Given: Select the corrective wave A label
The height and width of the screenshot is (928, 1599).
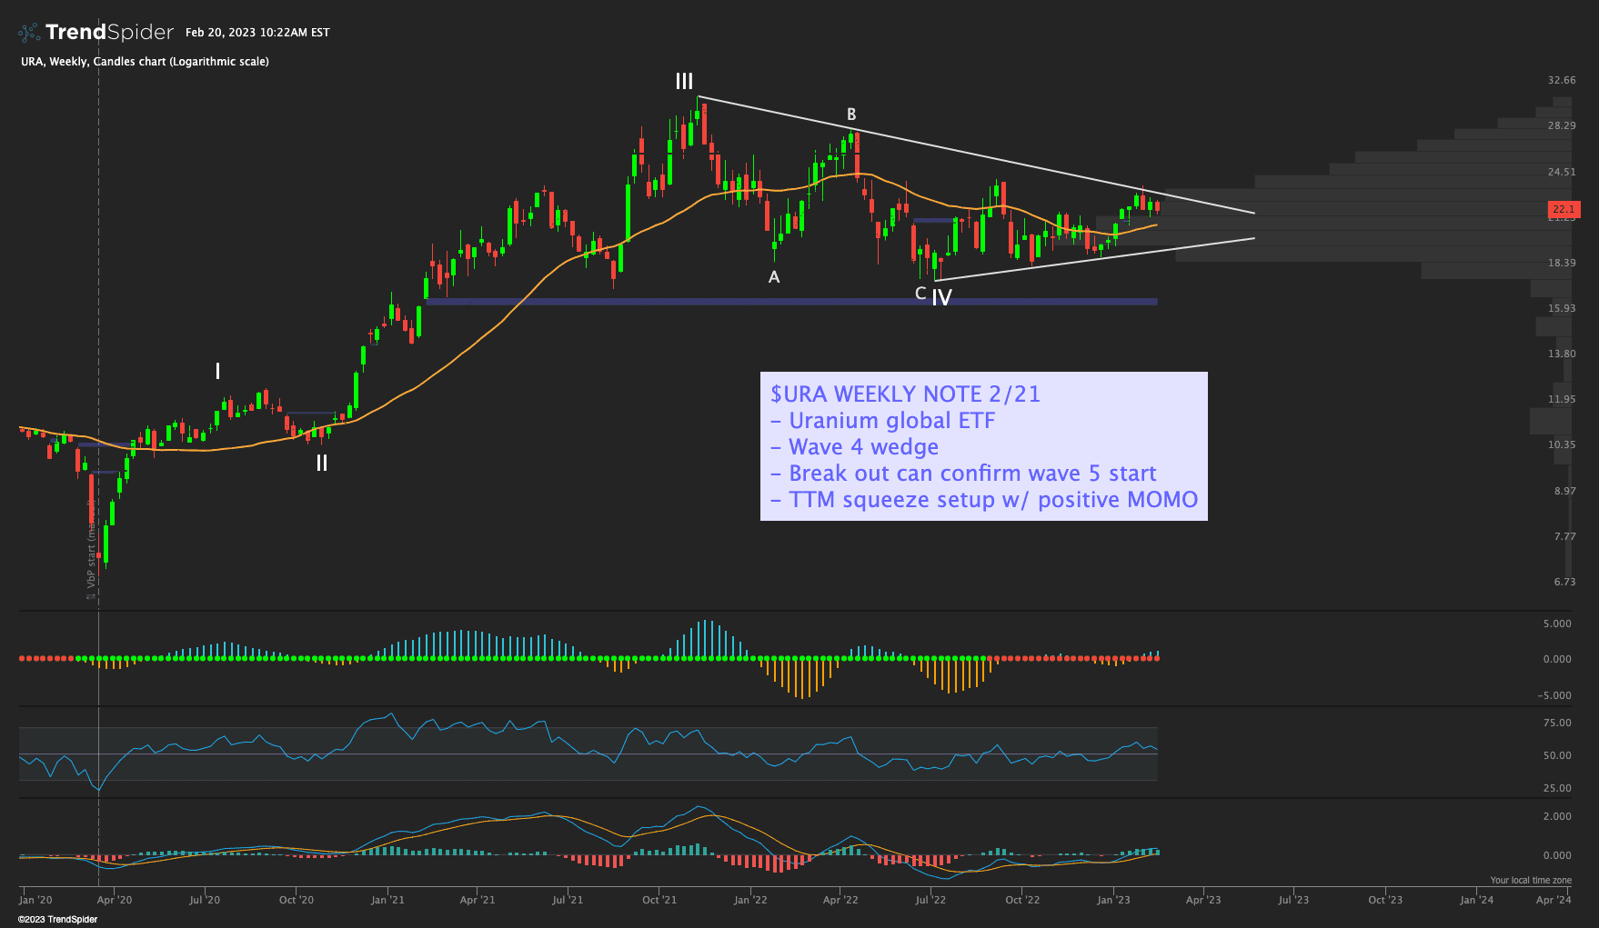Looking at the screenshot, I should [x=774, y=277].
